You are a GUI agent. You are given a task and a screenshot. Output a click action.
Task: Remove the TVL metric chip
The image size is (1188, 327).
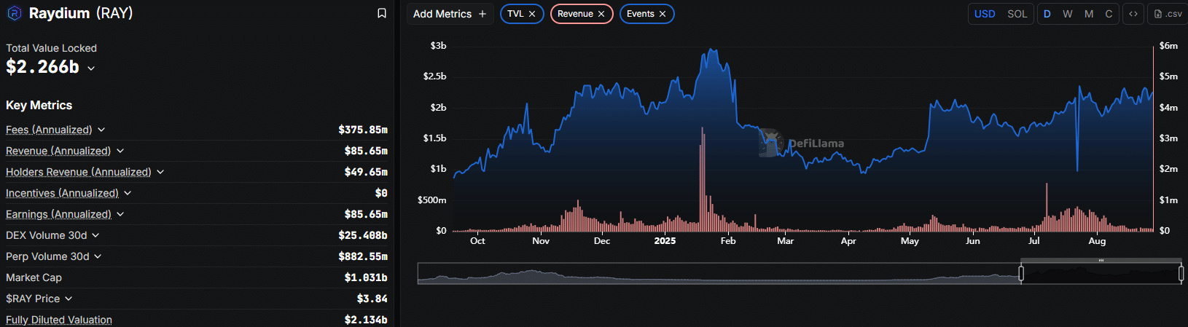pyautogui.click(x=532, y=14)
